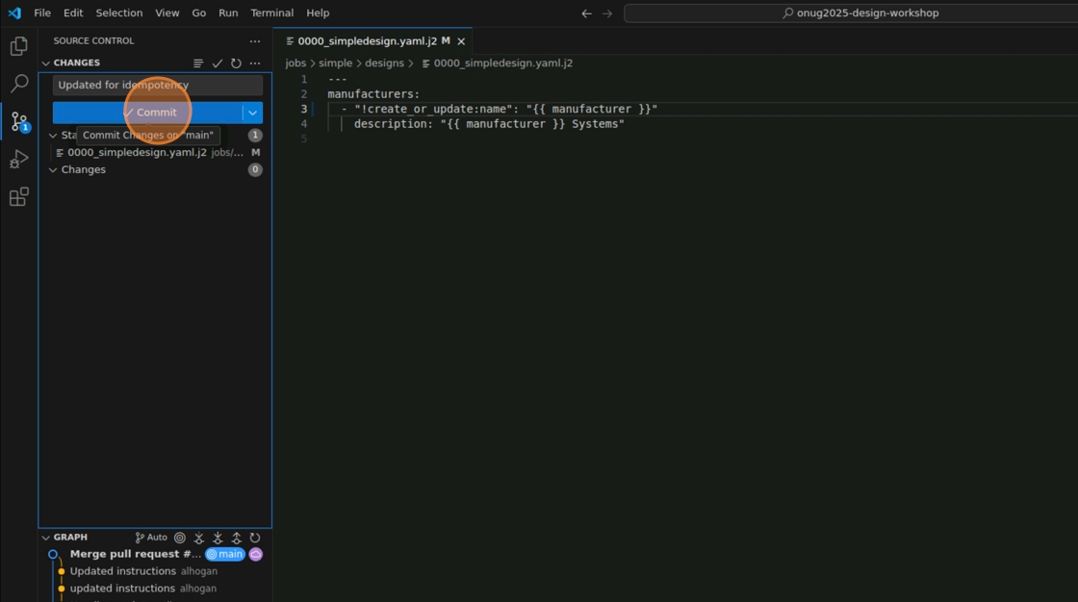
Task: Toggle the view as tree/list icon
Action: point(198,63)
